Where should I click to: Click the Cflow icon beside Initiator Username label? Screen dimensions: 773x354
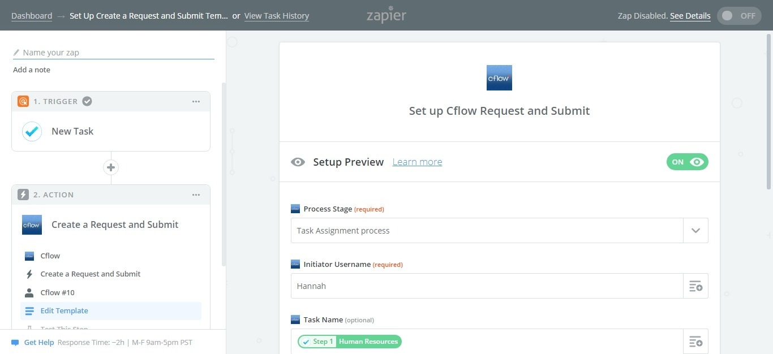[295, 264]
